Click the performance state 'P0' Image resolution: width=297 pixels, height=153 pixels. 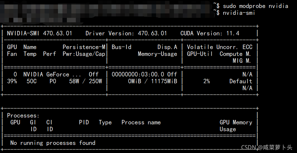[53, 81]
